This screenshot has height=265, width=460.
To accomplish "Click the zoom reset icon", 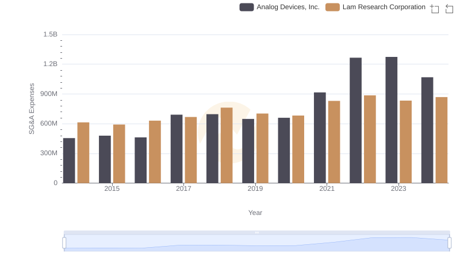I will click(449, 9).
